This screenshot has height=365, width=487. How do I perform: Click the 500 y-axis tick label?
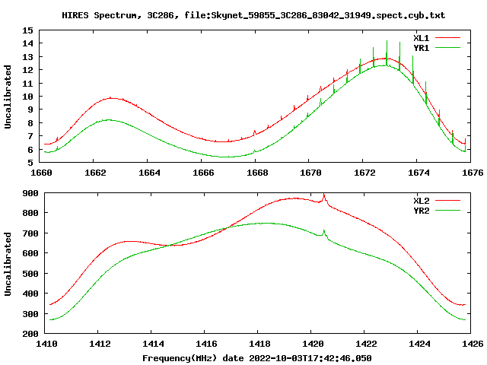[x=30, y=274]
